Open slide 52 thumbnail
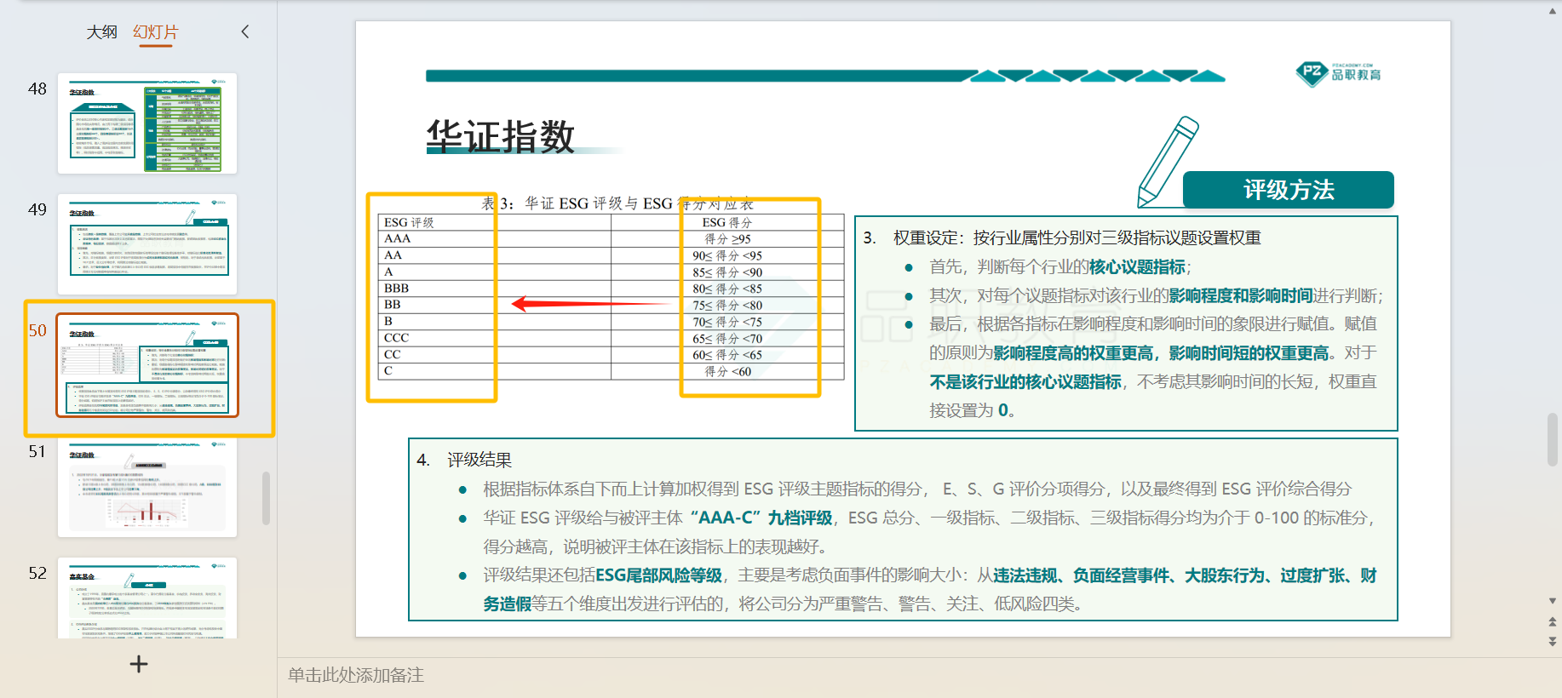Viewport: 1562px width, 698px height. pyautogui.click(x=147, y=598)
